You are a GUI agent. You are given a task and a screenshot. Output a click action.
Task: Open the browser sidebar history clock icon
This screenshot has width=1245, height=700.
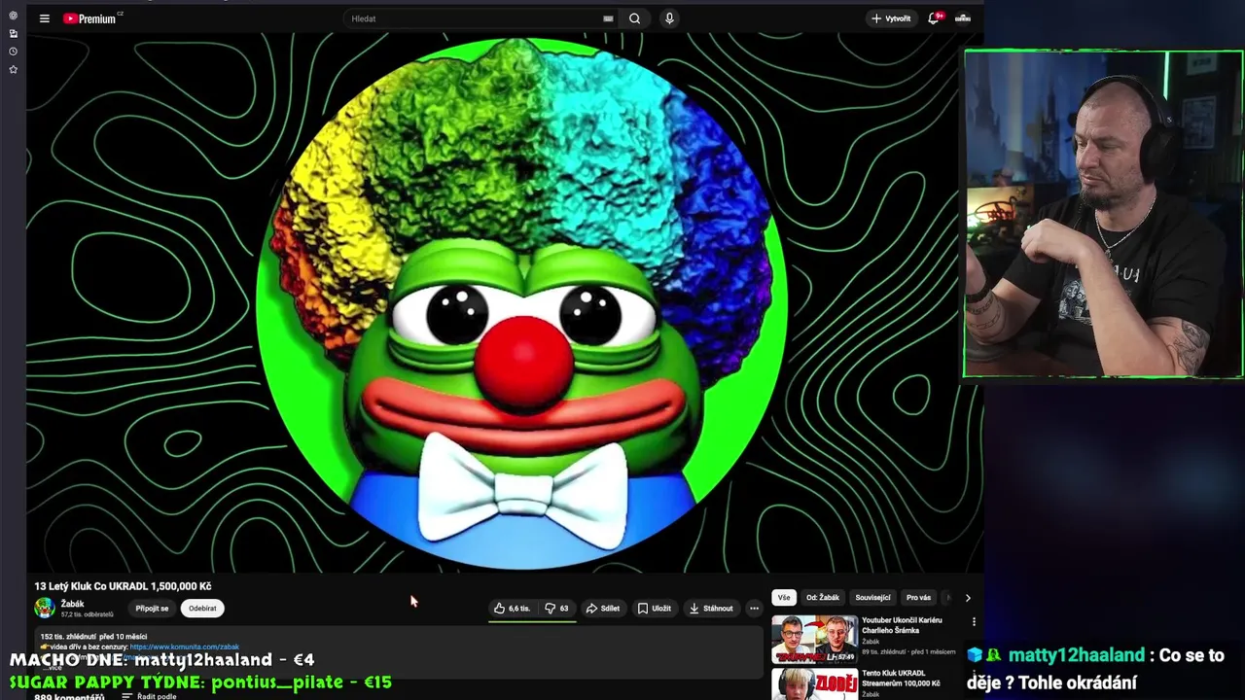coord(13,52)
